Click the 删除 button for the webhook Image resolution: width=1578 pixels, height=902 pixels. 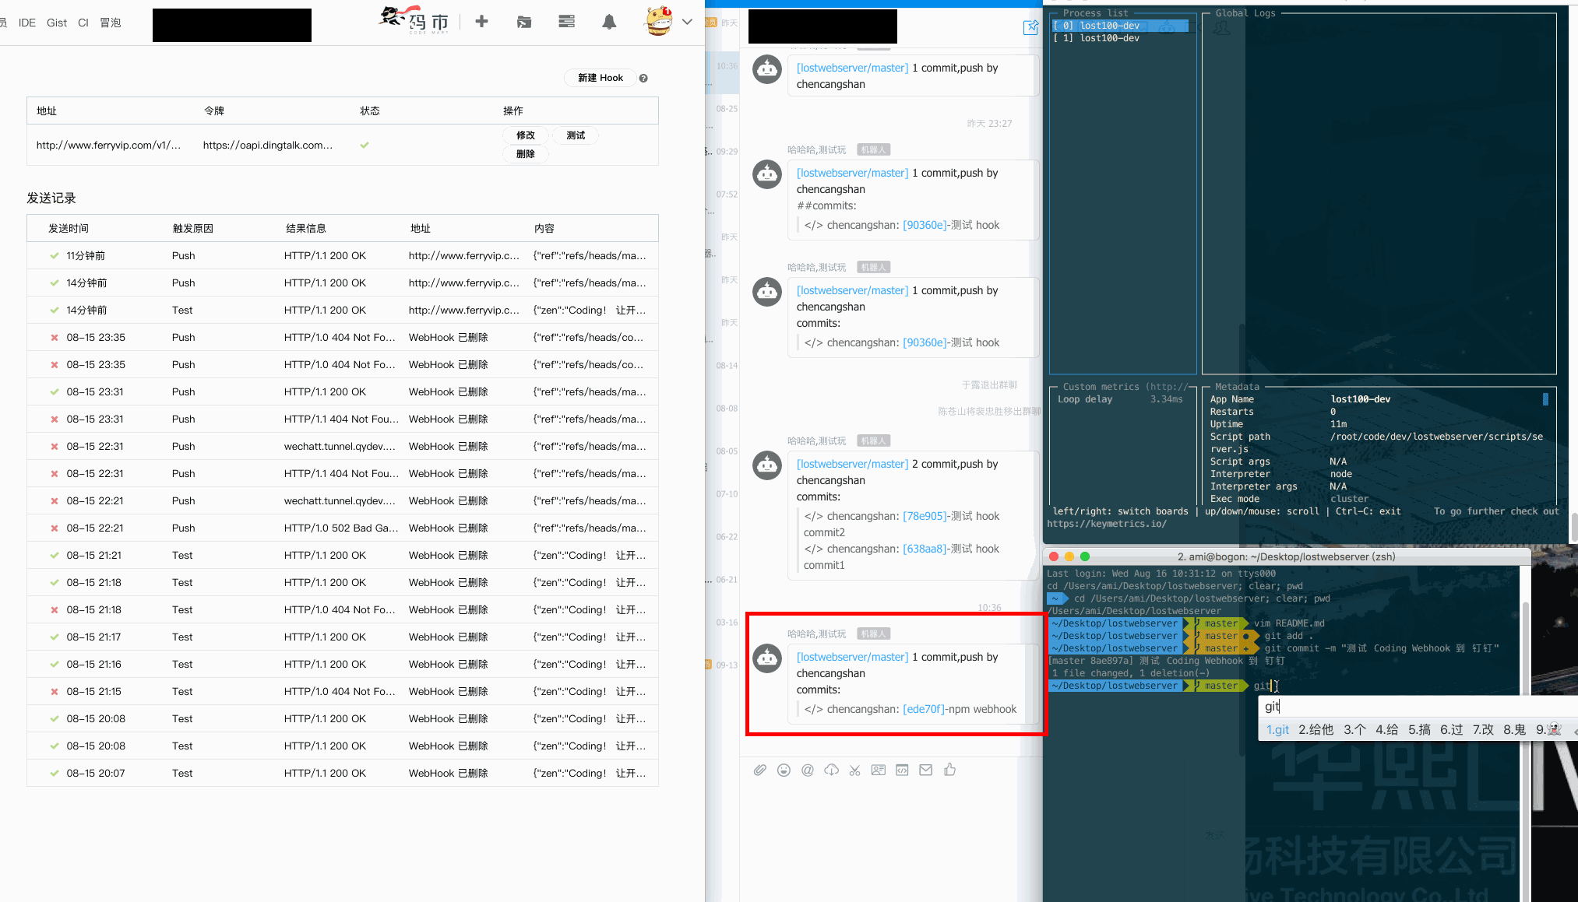(526, 154)
